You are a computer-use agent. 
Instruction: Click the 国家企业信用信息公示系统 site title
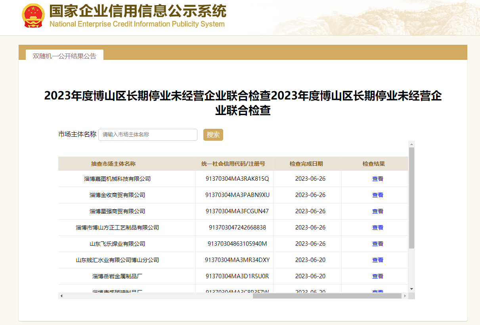click(x=138, y=11)
